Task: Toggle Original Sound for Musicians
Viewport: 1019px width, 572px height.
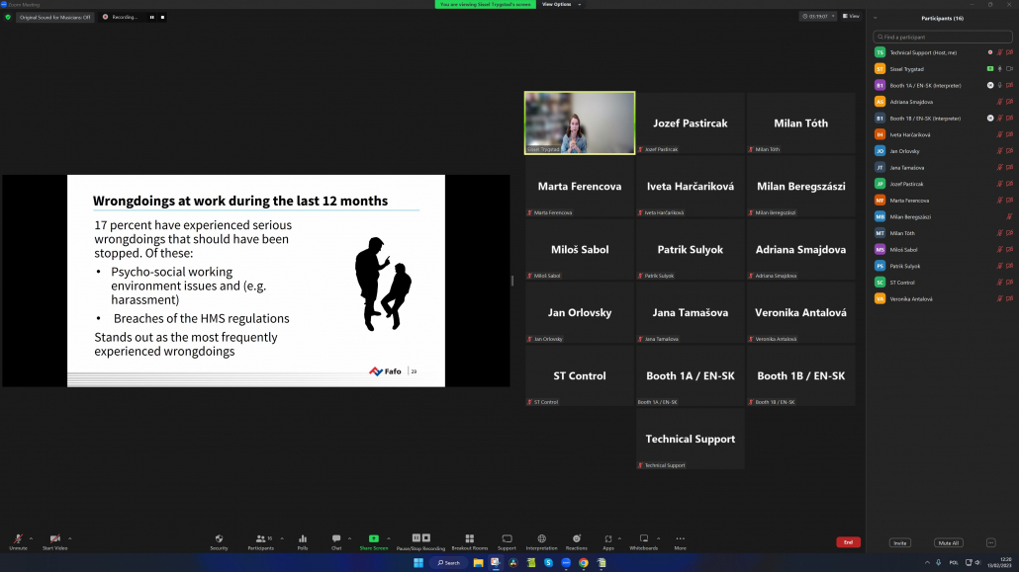Action: point(55,17)
